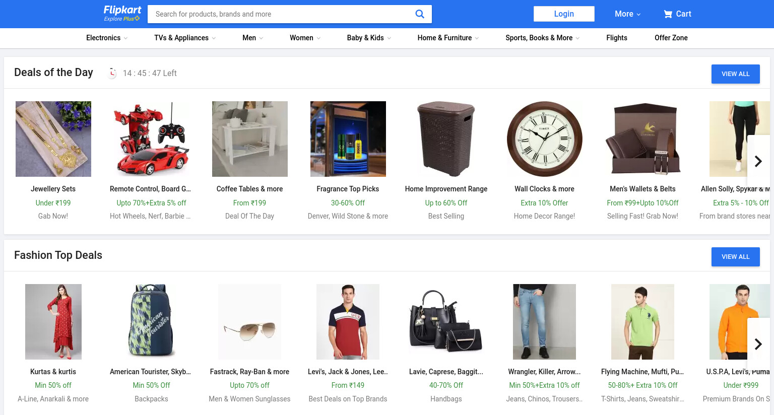Image resolution: width=774 pixels, height=415 pixels.
Task: Expand the Men category menu
Action: click(x=252, y=38)
